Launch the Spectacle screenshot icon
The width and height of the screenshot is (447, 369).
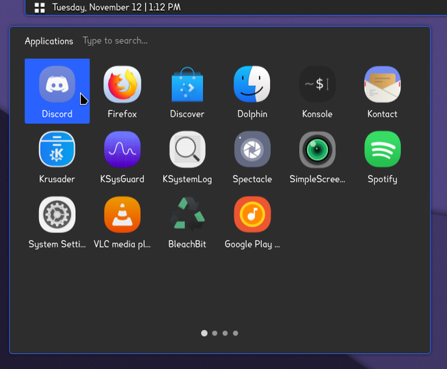[x=252, y=150]
